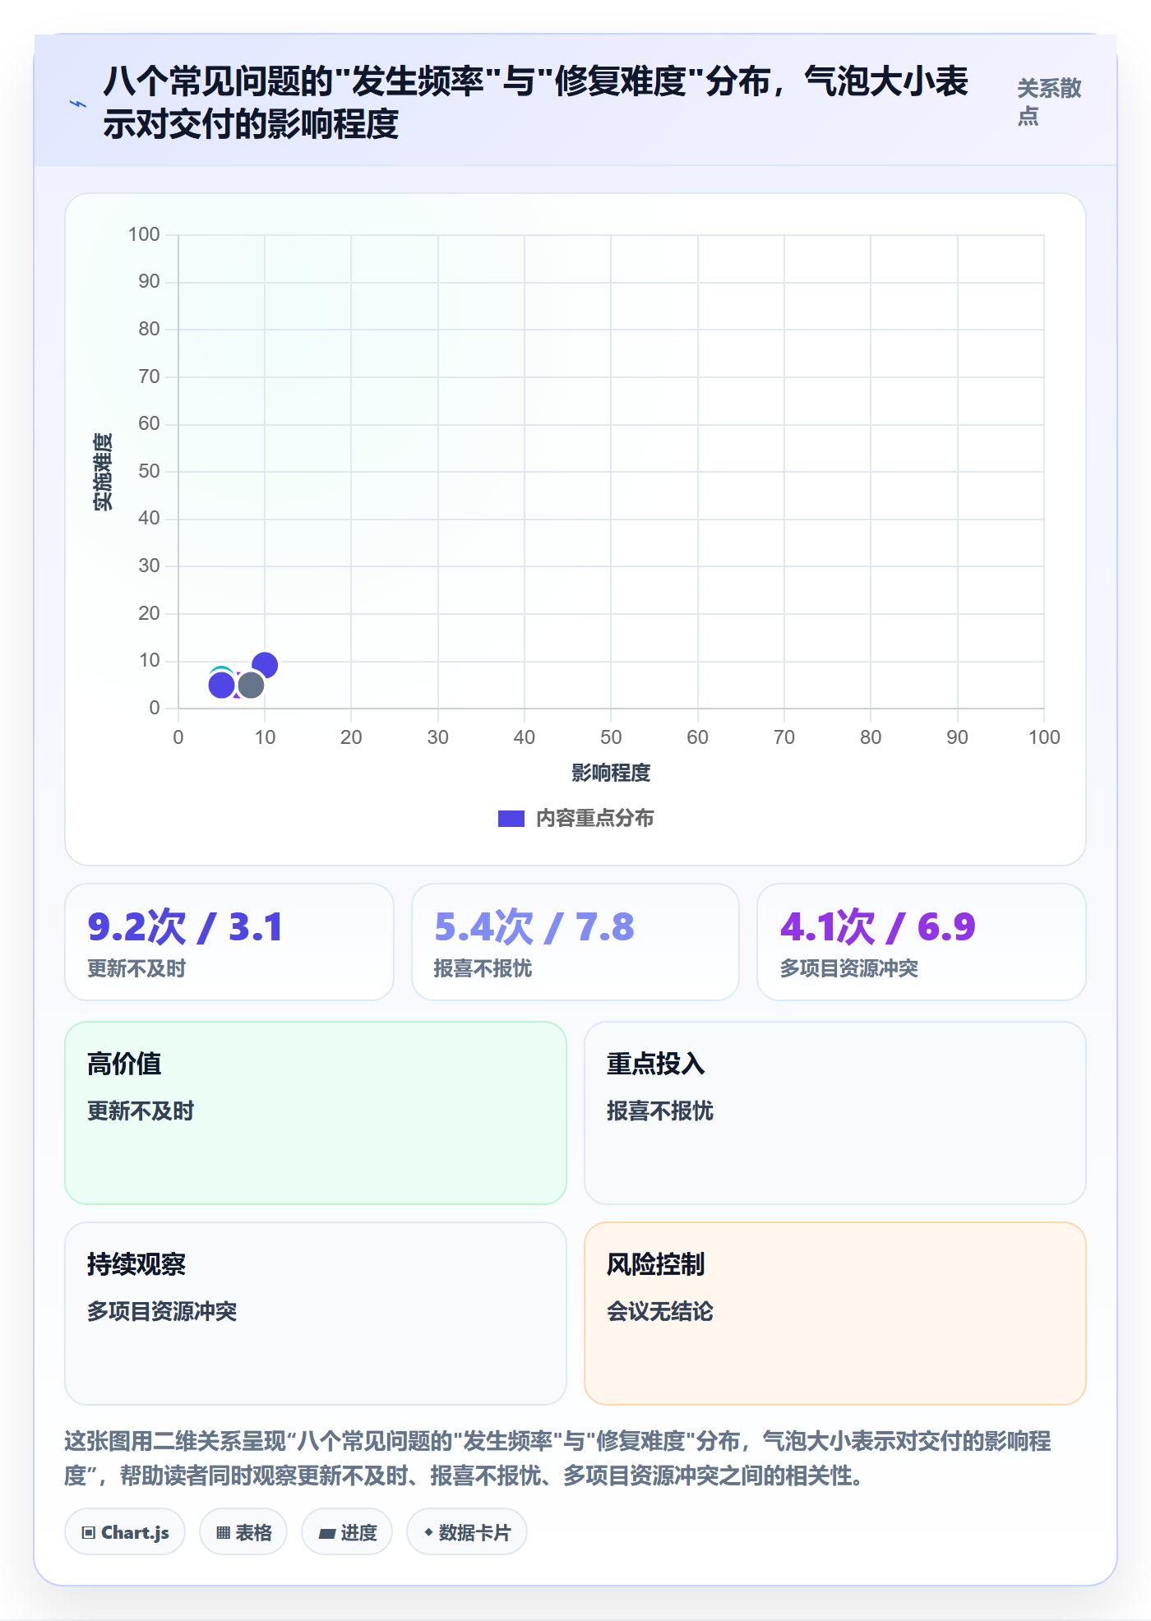1151x1621 pixels.
Task: Click the 进度 tag pill
Action: [x=347, y=1532]
